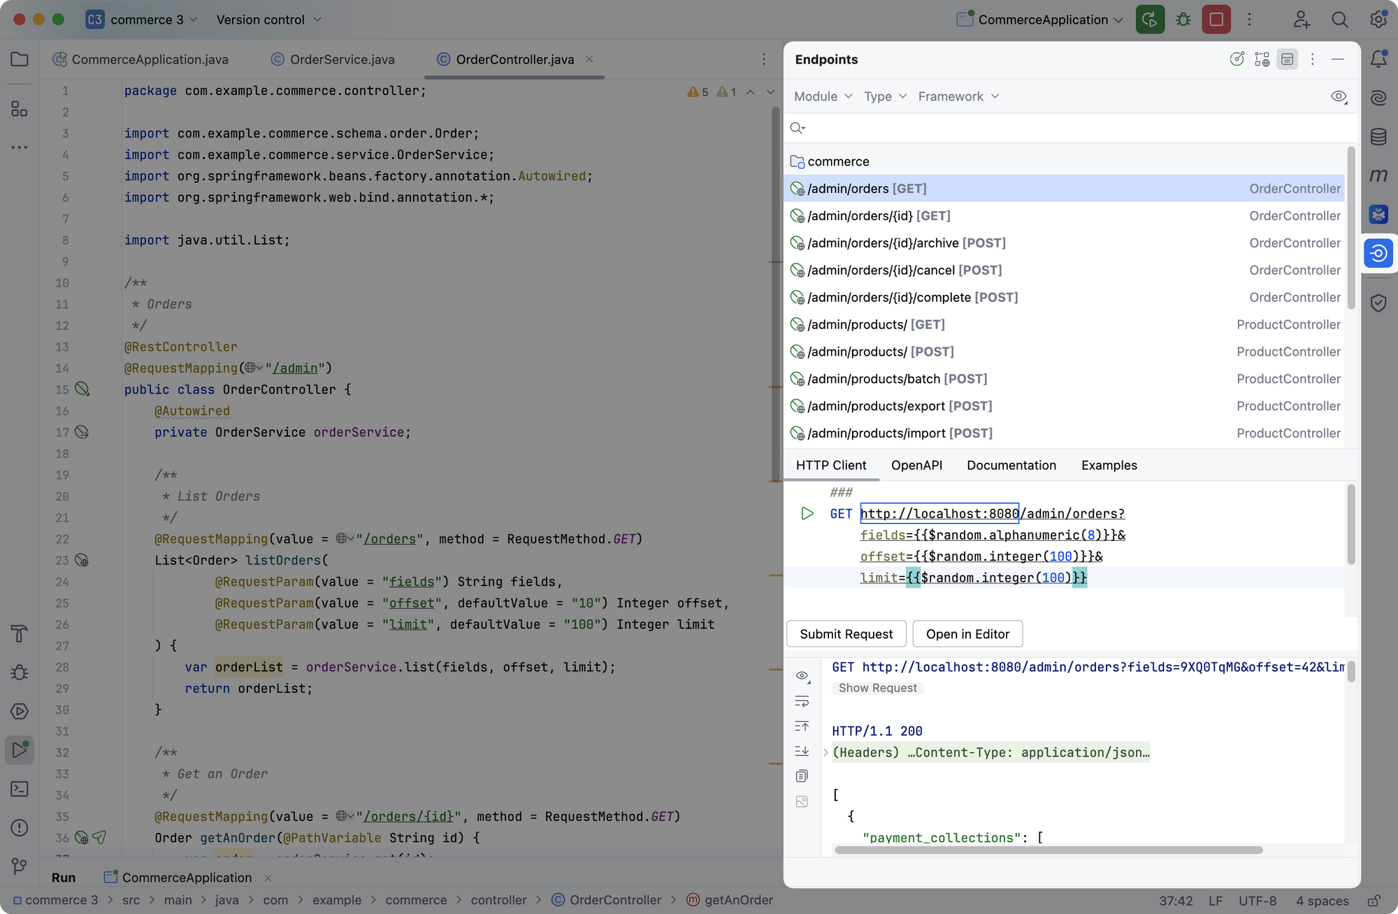This screenshot has height=914, width=1398.
Task: Stop the running CommerceApplication
Action: 1216,20
